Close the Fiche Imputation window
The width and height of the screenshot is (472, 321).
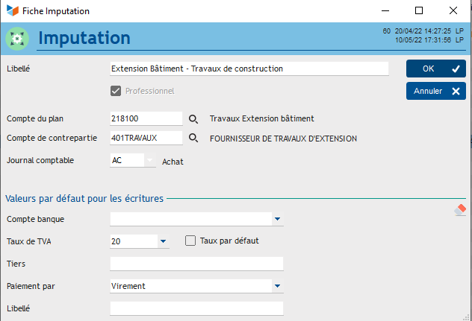tap(453, 11)
